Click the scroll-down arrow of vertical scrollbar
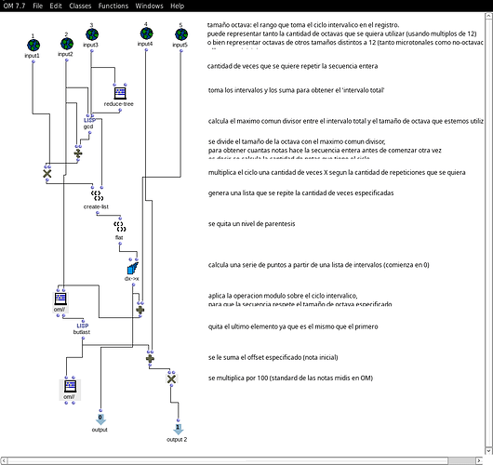 pos(489,451)
